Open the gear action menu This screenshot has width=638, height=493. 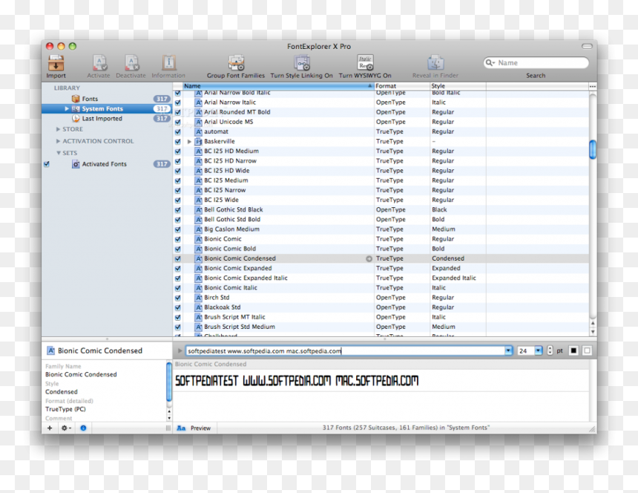pyautogui.click(x=65, y=428)
